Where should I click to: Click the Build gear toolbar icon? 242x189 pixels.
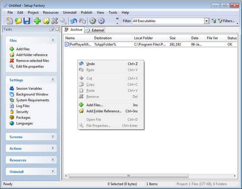92,21
